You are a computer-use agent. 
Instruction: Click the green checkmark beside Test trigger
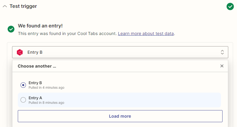(x=230, y=7)
